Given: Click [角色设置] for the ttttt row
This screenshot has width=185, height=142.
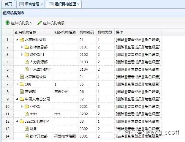Looking at the screenshot, I should [152, 114].
